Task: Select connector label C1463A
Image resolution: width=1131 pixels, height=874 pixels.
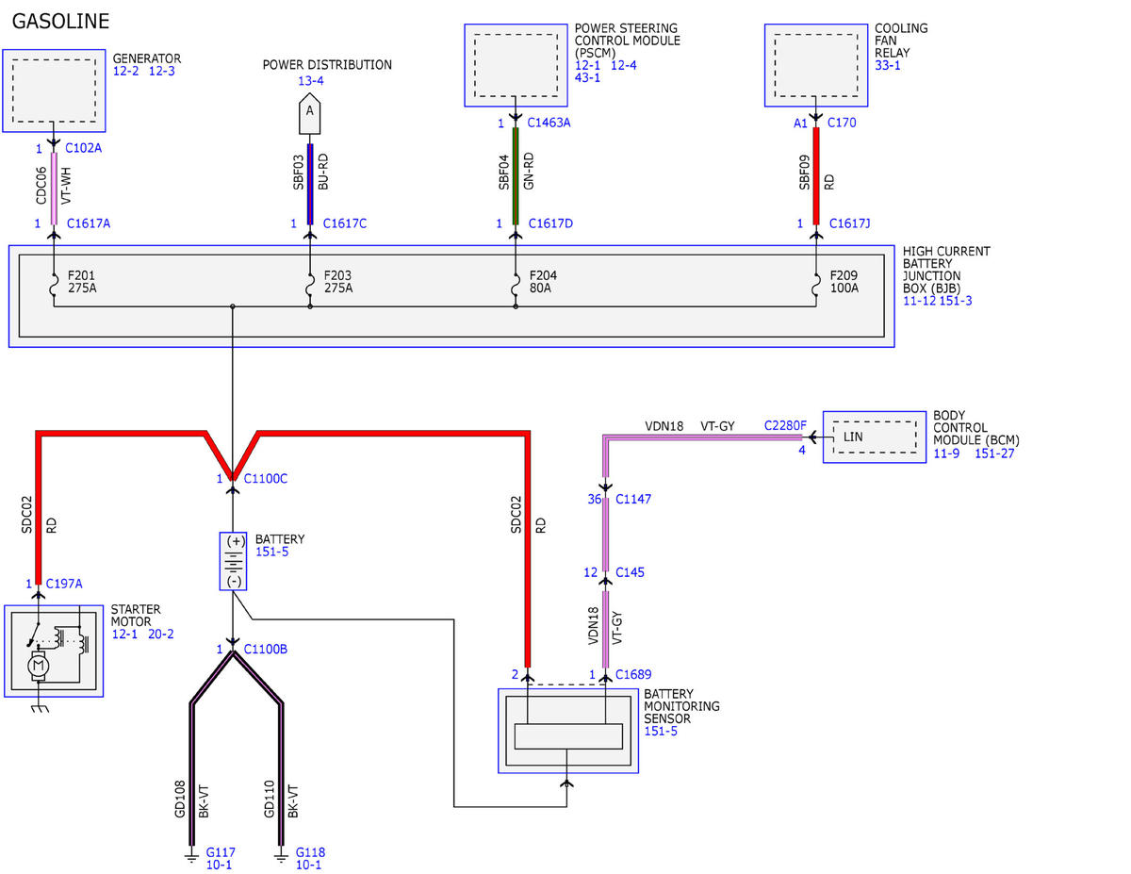Action: (549, 123)
